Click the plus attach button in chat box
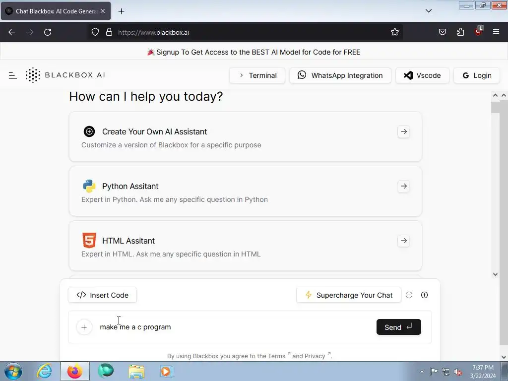 [x=84, y=327]
